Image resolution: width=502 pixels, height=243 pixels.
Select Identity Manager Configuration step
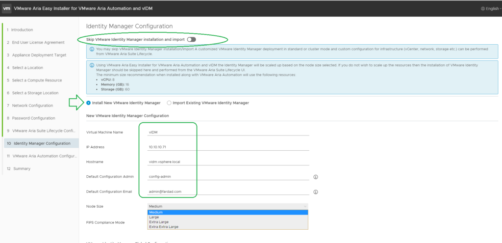coord(41,143)
